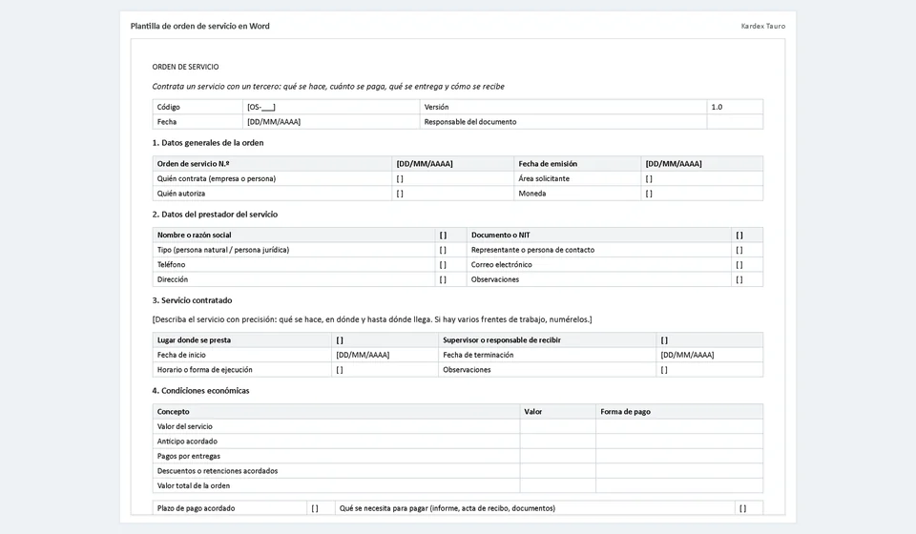Viewport: 916px width, 534px height.
Task: Click bracket field beside Área solicitante
Action: pyautogui.click(x=701, y=178)
